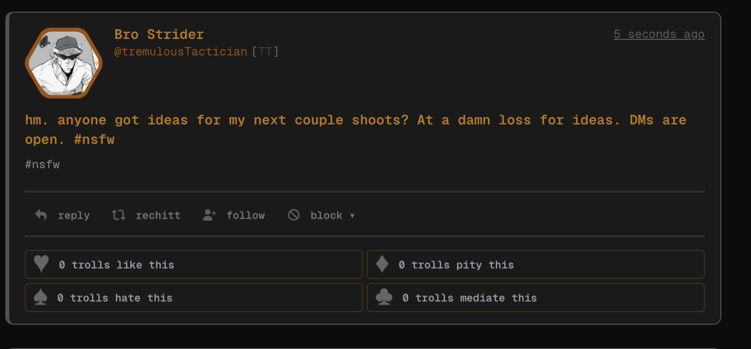Open the Bro Strider display name link
The height and width of the screenshot is (349, 751).
pyautogui.click(x=159, y=35)
